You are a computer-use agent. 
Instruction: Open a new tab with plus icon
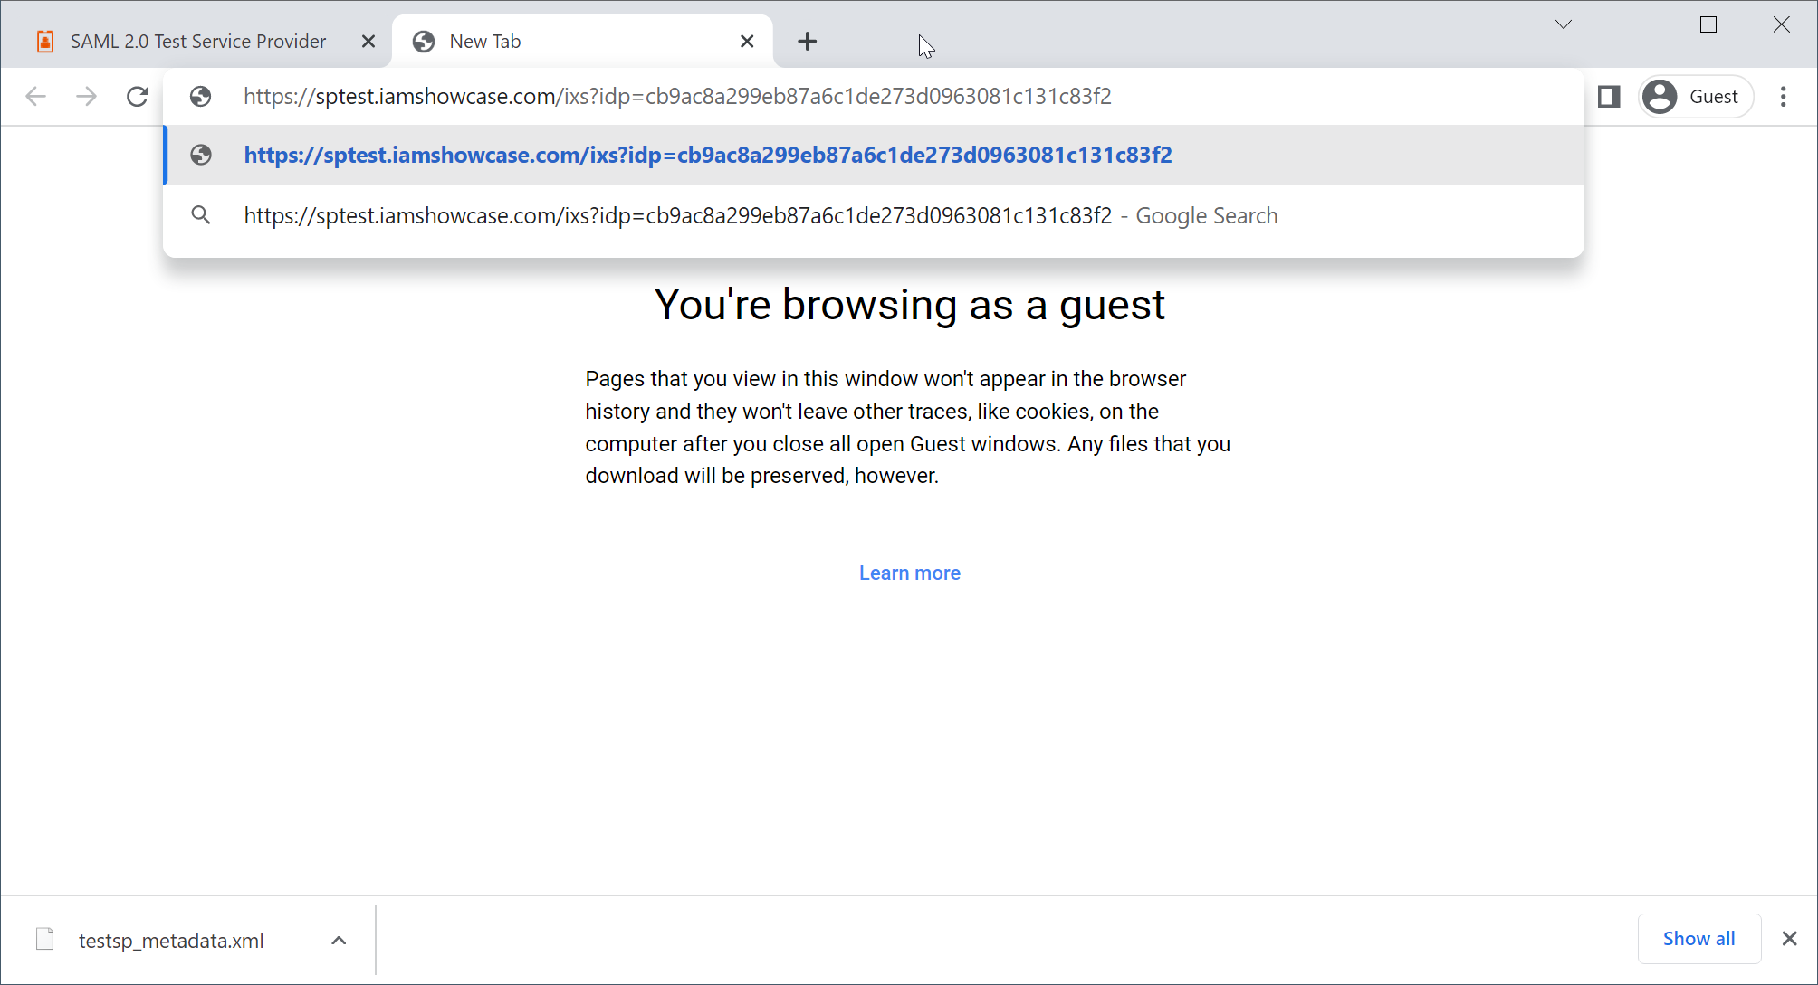(807, 42)
